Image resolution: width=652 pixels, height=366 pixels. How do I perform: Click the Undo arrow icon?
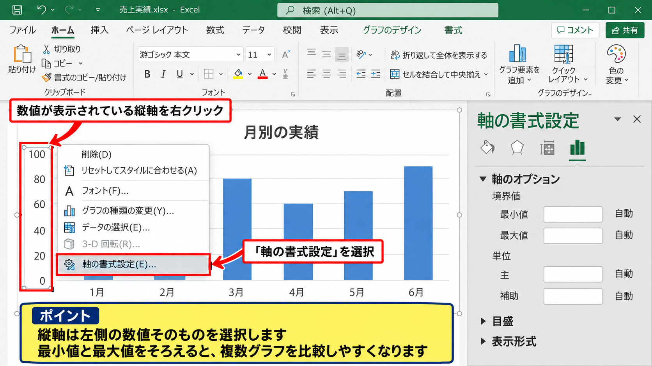pyautogui.click(x=42, y=9)
